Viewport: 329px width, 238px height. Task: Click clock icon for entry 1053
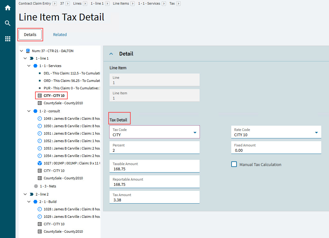[40, 148]
